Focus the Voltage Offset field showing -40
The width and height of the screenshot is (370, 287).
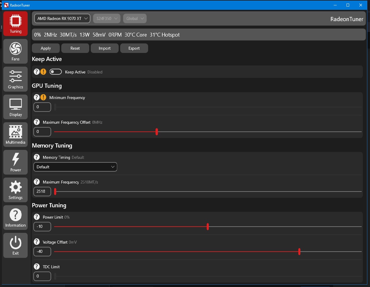[x=42, y=252]
